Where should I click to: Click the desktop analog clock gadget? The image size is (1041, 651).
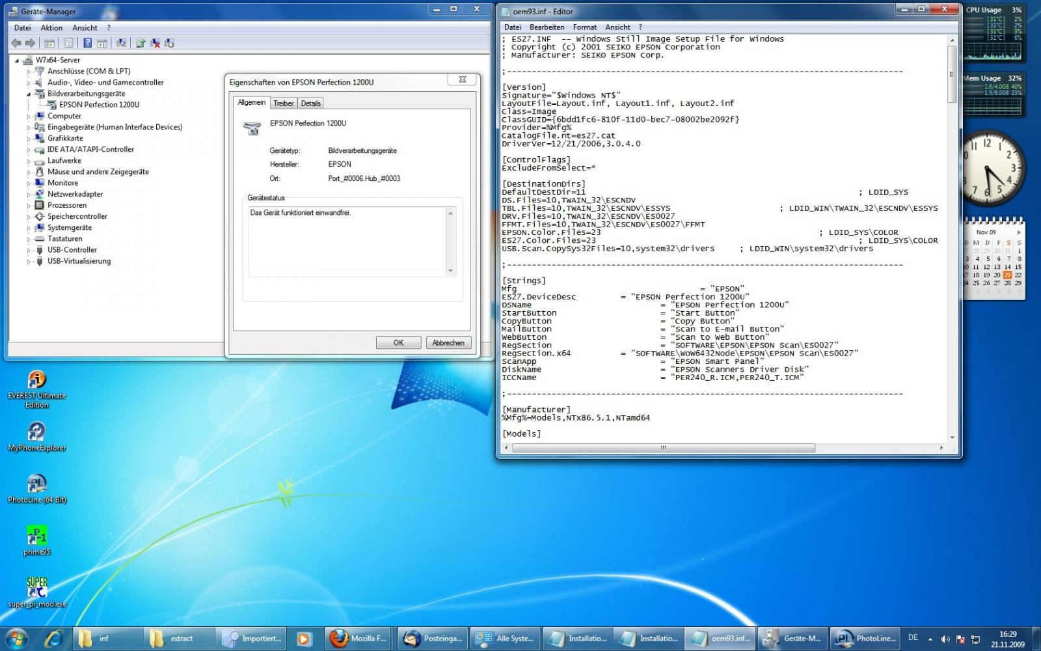pos(992,167)
